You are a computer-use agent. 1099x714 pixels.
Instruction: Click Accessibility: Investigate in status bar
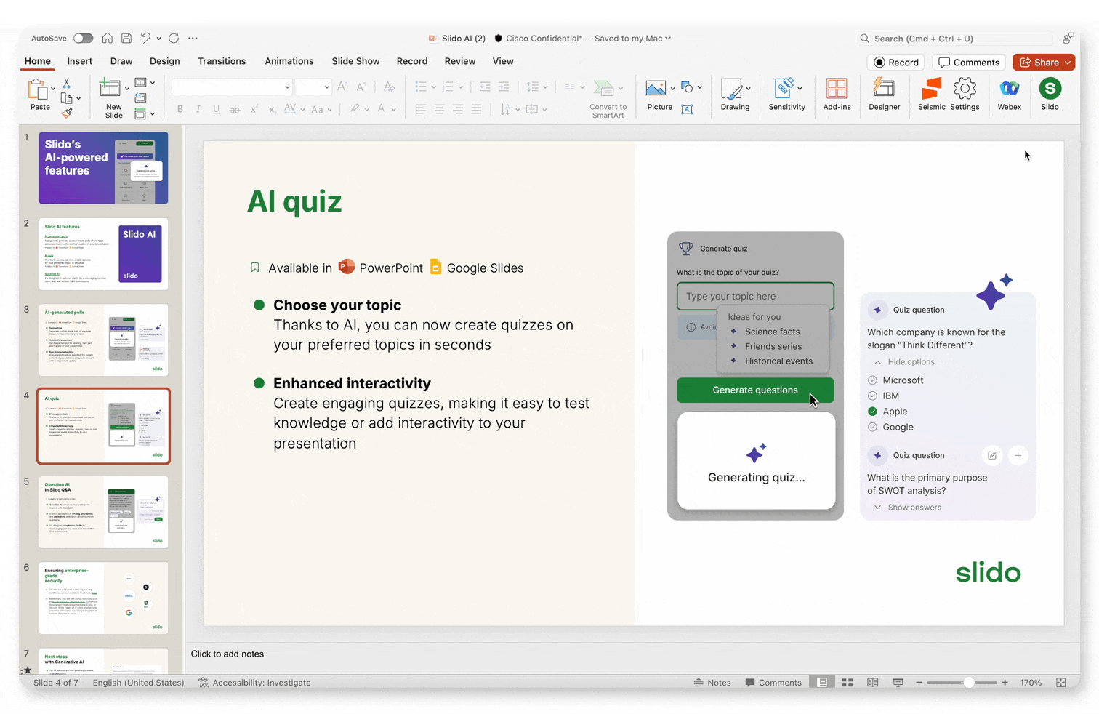coord(254,683)
